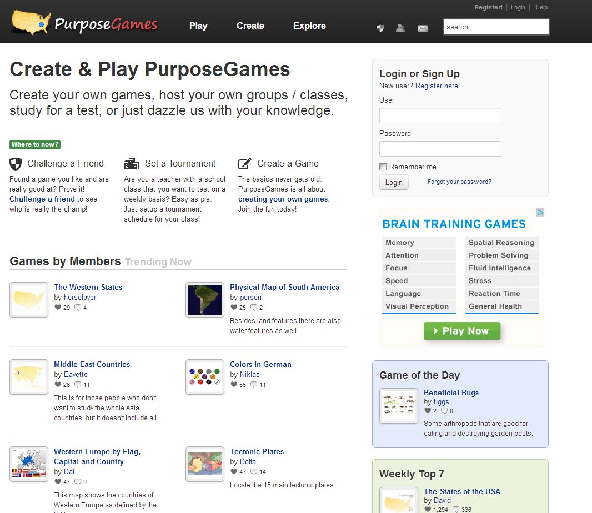Open the Beneficial Bugs game title

[x=451, y=393]
